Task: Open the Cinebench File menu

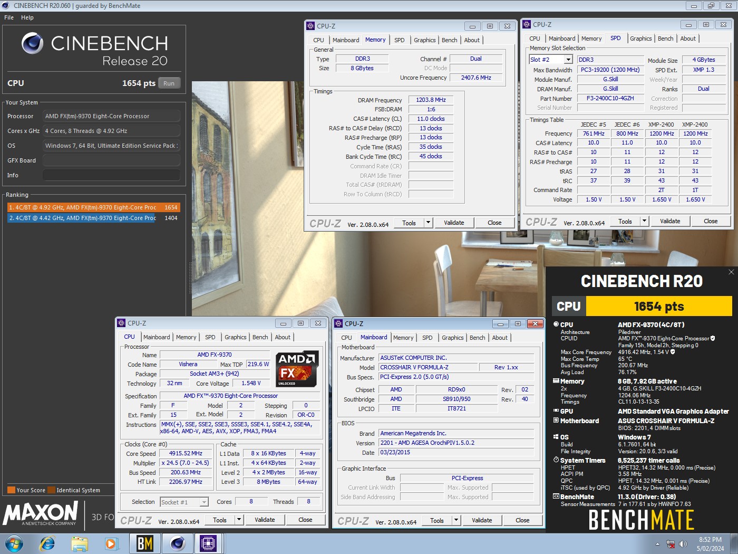Action: tap(9, 17)
